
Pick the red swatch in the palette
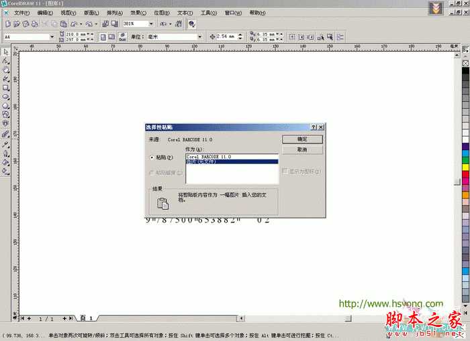[x=465, y=174]
